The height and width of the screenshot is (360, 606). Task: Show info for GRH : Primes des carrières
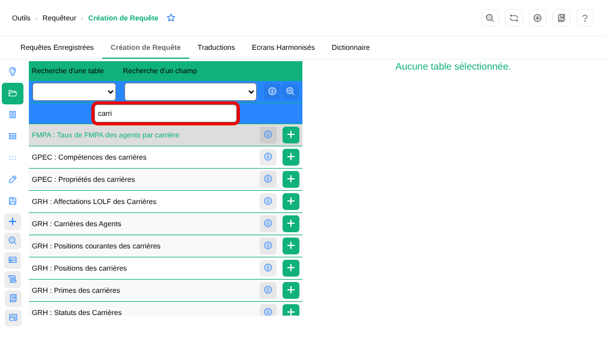[268, 290]
